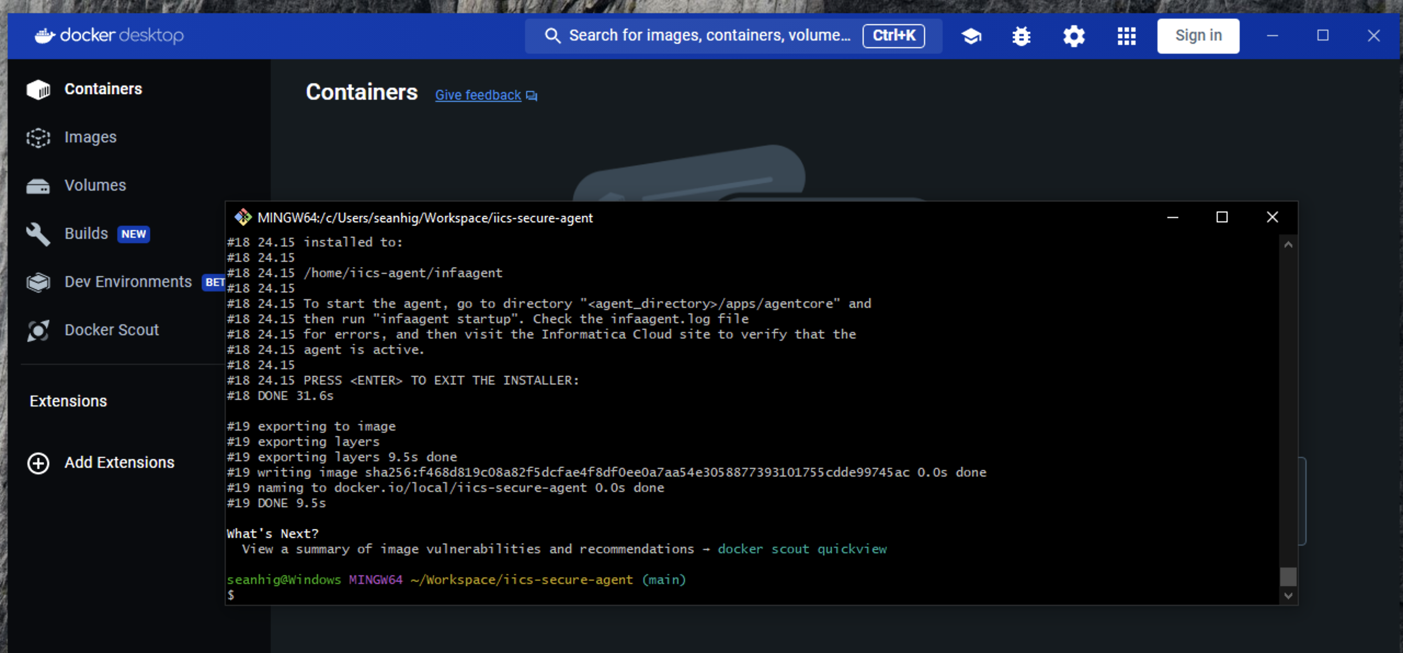Click 'What's Next?' terminal text
Image resolution: width=1403 pixels, height=653 pixels.
272,534
